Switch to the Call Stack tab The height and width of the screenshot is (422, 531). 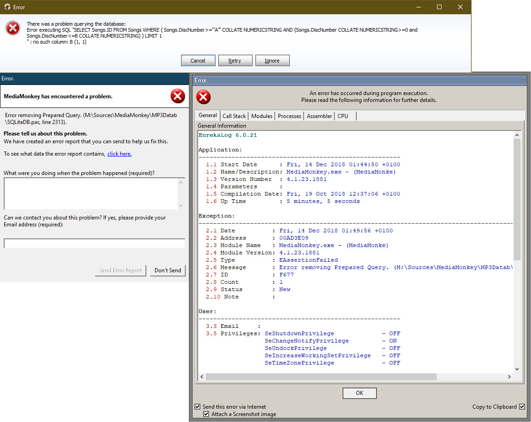(x=234, y=116)
